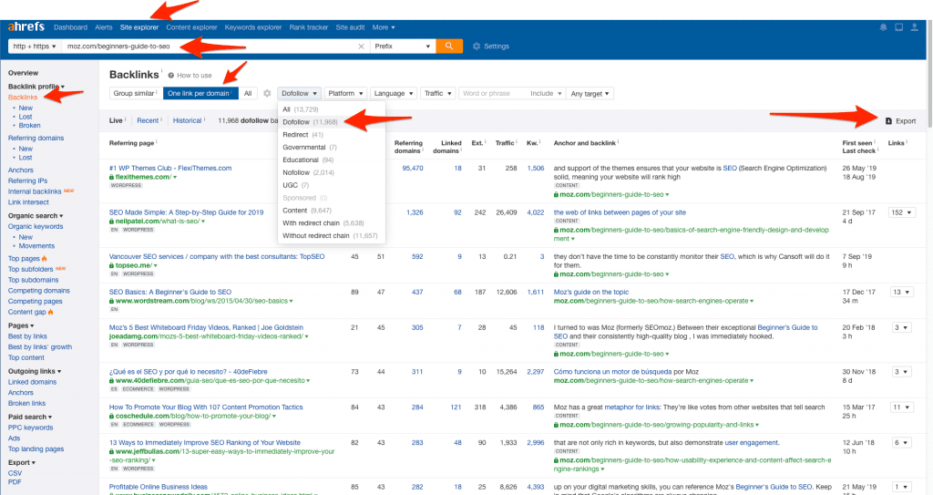Viewport: 933px width, 495px height.
Task: Switch to Live index
Action: (116, 121)
